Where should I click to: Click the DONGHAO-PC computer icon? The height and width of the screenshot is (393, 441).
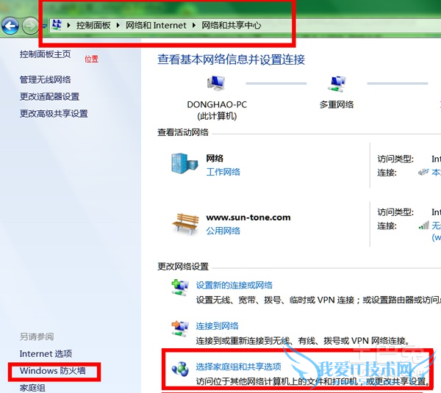[215, 83]
